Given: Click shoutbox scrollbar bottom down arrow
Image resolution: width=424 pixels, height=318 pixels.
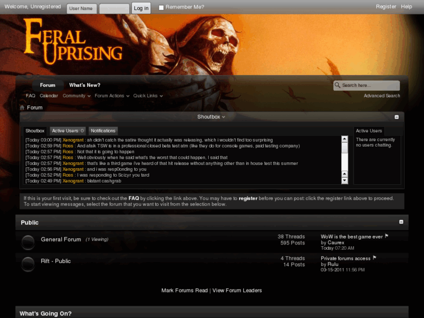Looking at the screenshot, I should [345, 180].
